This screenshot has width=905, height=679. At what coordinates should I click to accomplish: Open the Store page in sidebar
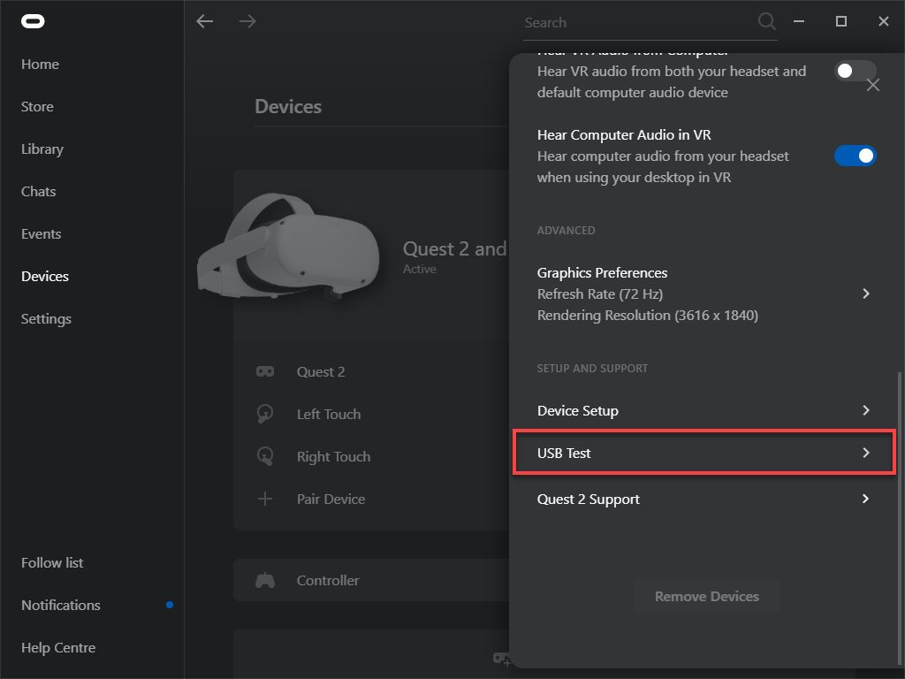pyautogui.click(x=37, y=107)
